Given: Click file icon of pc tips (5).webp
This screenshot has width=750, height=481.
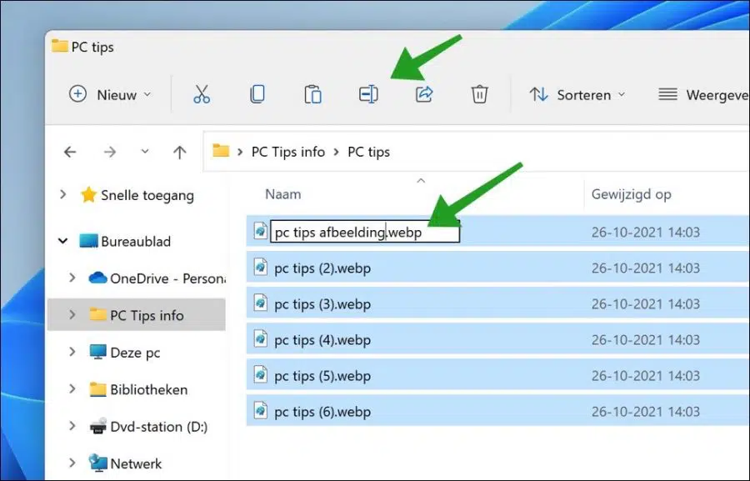Looking at the screenshot, I should point(260,374).
